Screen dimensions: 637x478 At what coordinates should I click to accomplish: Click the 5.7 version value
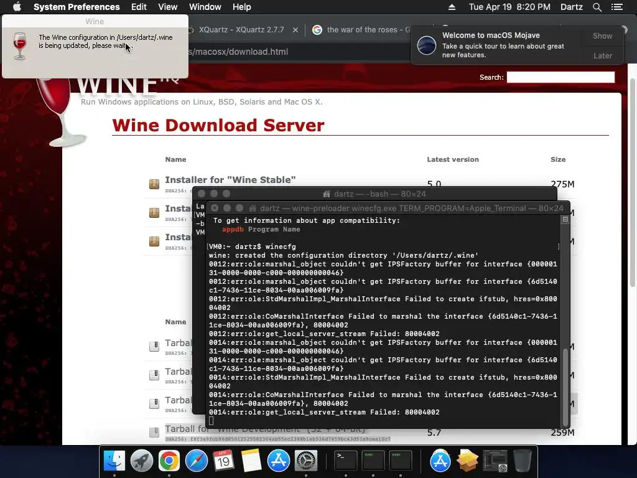point(434,433)
